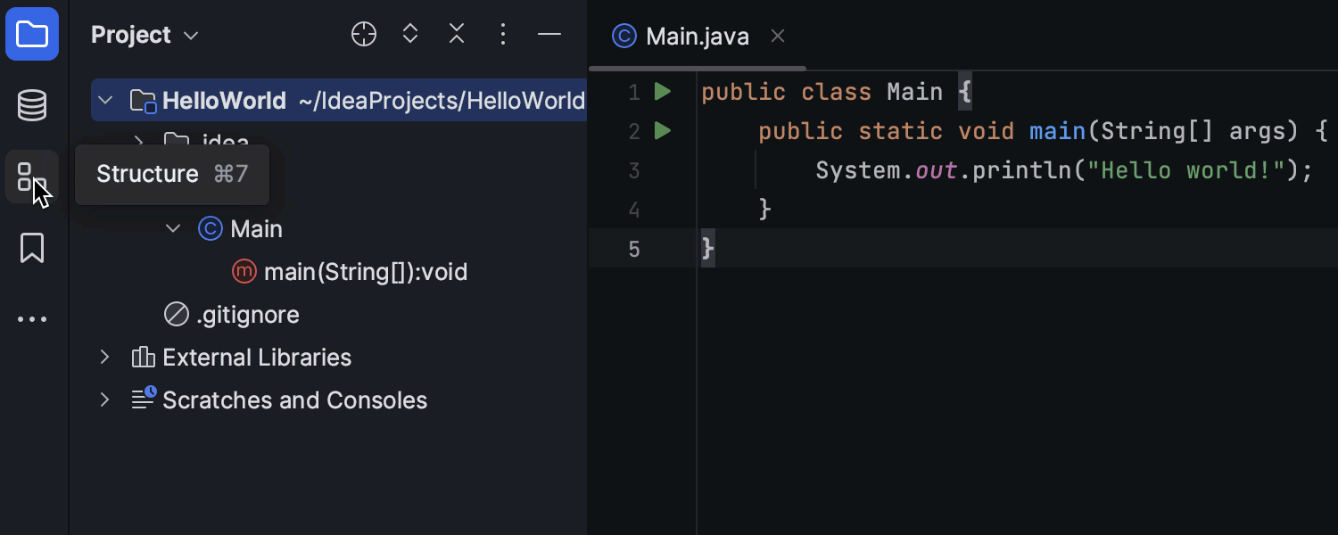Collapse the Main class node
Image resolution: width=1338 pixels, height=535 pixels.
pyautogui.click(x=173, y=229)
